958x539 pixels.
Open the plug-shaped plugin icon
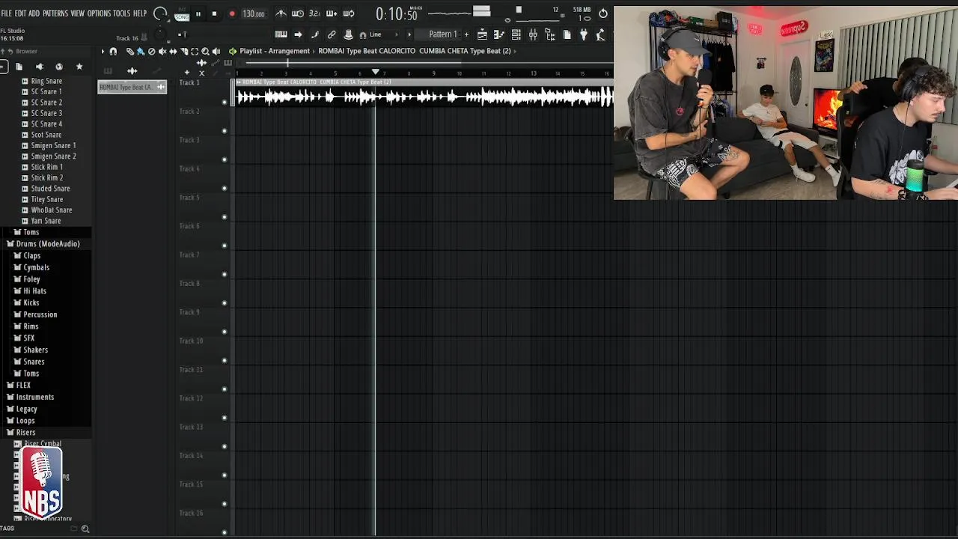tap(584, 34)
